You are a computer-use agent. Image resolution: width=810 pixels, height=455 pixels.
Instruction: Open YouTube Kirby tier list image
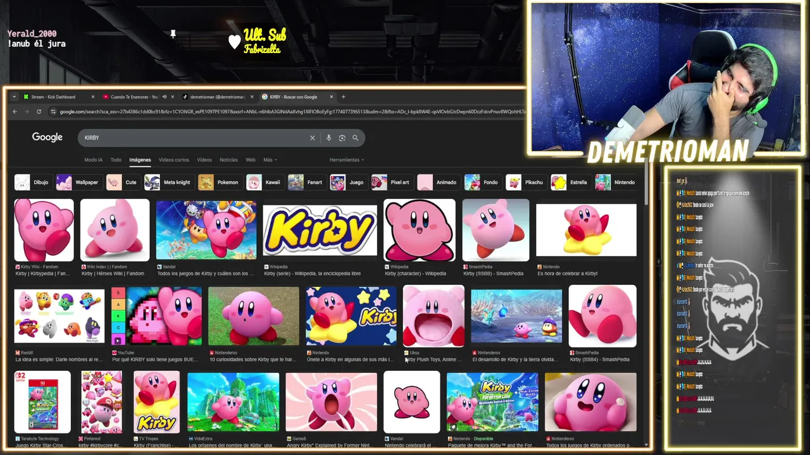157,316
